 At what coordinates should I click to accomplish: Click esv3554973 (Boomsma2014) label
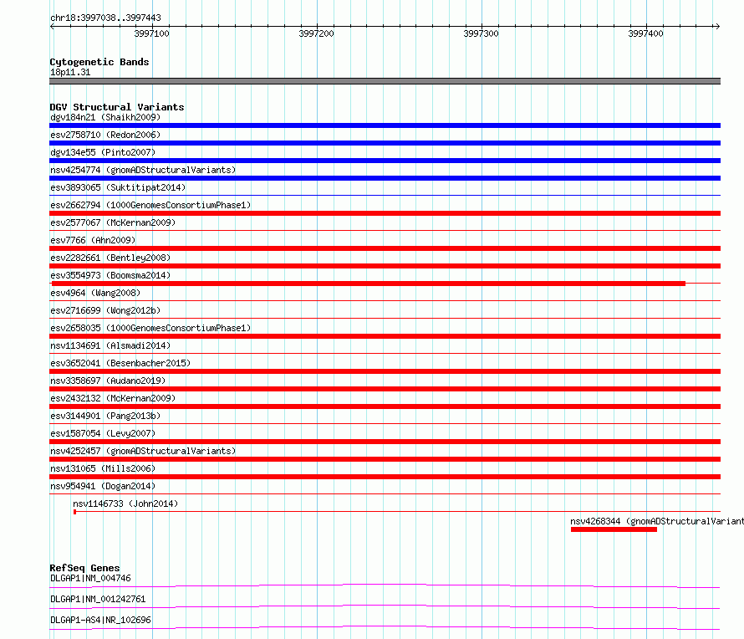coord(110,275)
